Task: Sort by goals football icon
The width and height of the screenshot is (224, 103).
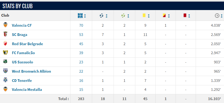Action: coord(101,16)
